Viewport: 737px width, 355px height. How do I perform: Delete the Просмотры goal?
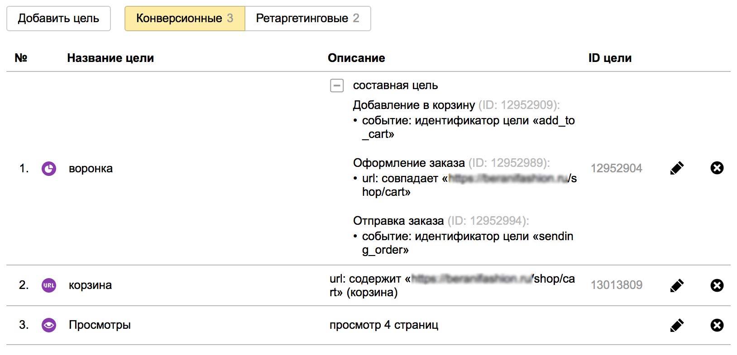(717, 325)
